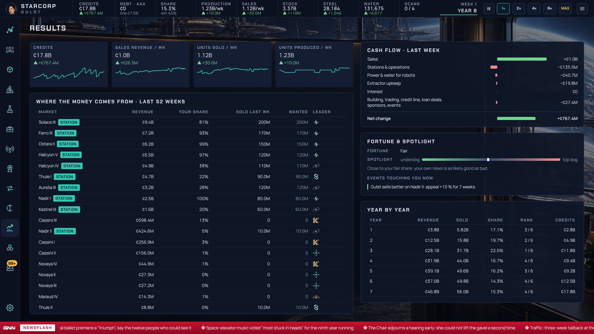Open the inbox with 99+ badge

pyautogui.click(x=10, y=267)
